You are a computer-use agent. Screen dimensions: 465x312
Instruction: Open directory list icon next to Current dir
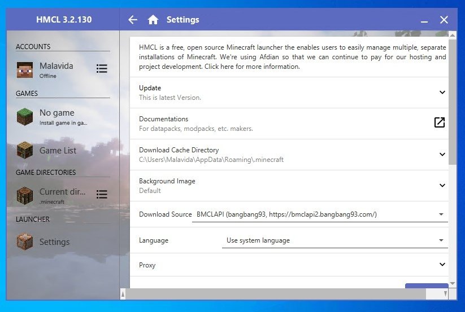coord(102,194)
